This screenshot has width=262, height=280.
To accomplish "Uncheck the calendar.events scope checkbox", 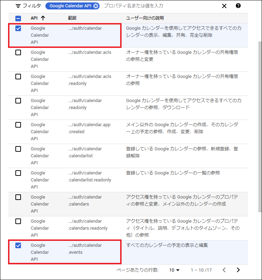I will click(18, 245).
